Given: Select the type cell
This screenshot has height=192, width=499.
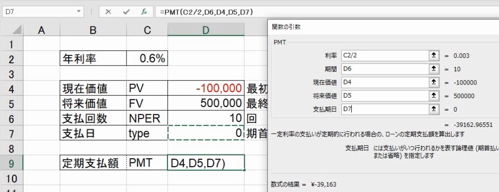Looking at the screenshot, I should 147,133.
